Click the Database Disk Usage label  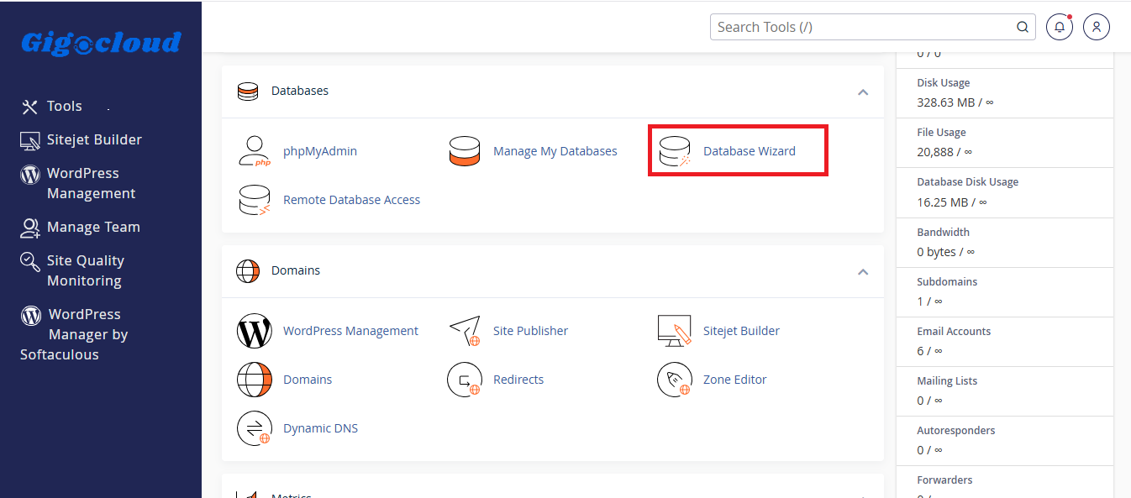click(x=967, y=182)
